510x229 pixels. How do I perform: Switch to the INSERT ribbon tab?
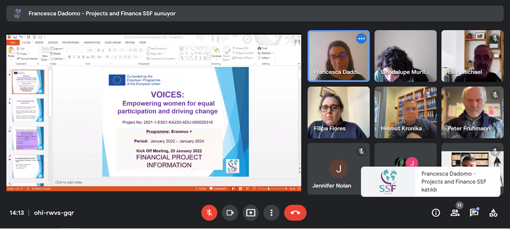coord(39,43)
